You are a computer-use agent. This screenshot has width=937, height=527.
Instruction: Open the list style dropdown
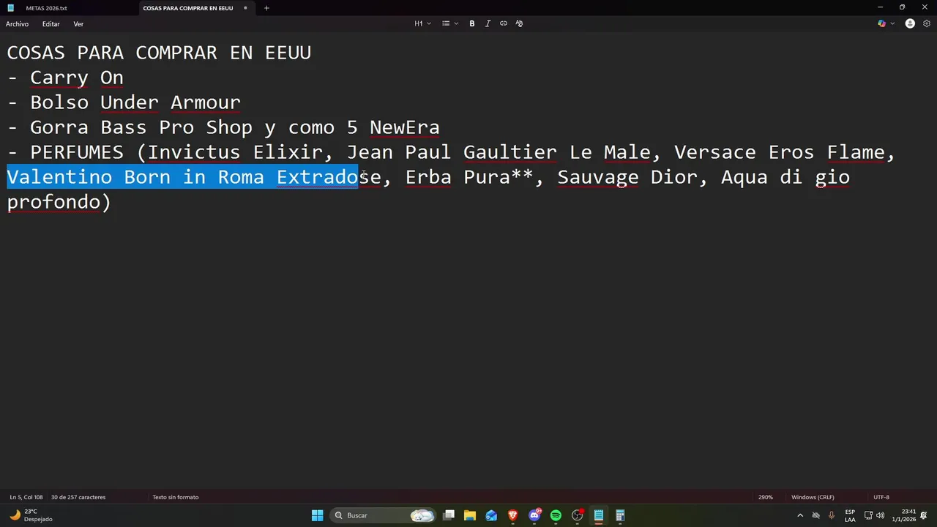click(x=449, y=23)
